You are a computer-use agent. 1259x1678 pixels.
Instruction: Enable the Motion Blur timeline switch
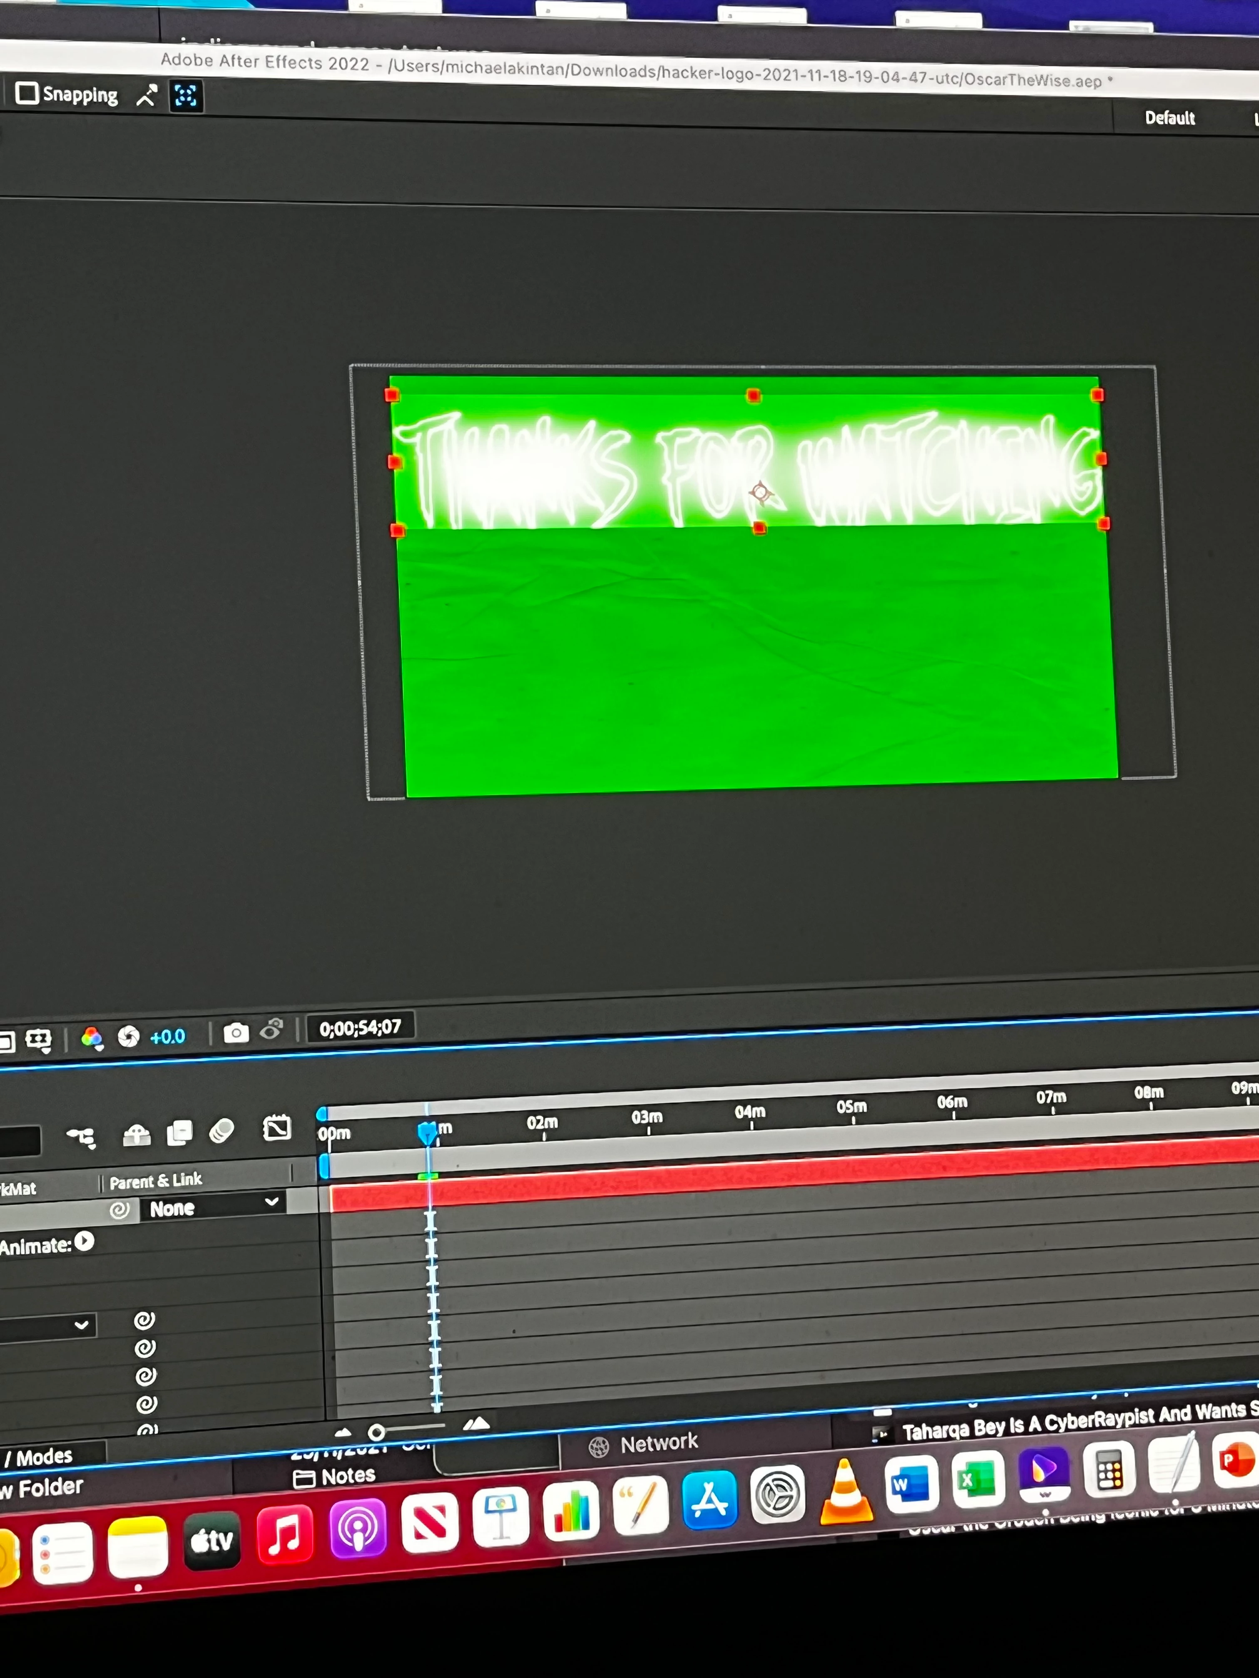[x=221, y=1130]
